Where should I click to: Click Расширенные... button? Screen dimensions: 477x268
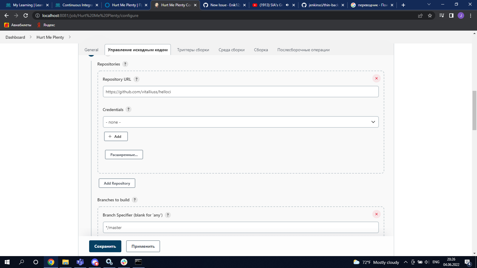coord(124,155)
